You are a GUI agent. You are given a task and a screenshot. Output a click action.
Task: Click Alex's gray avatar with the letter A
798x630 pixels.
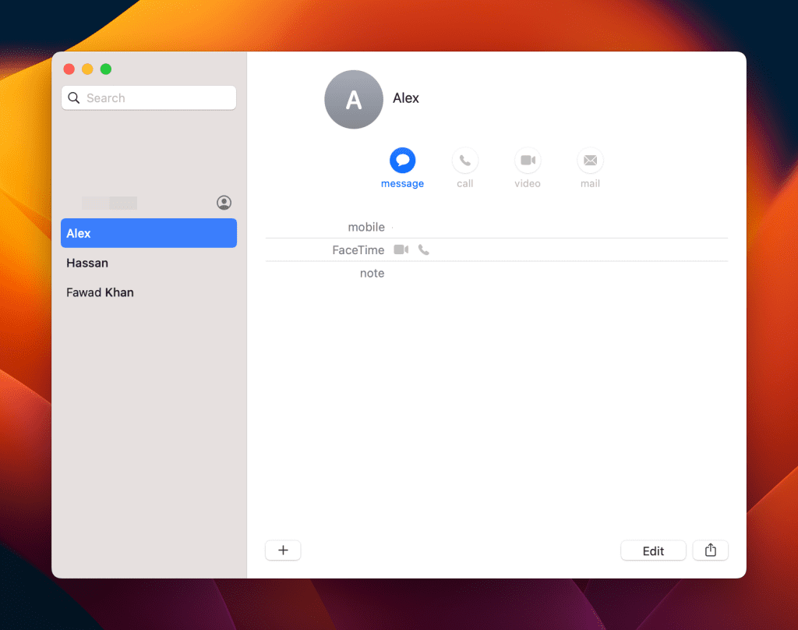pos(353,100)
